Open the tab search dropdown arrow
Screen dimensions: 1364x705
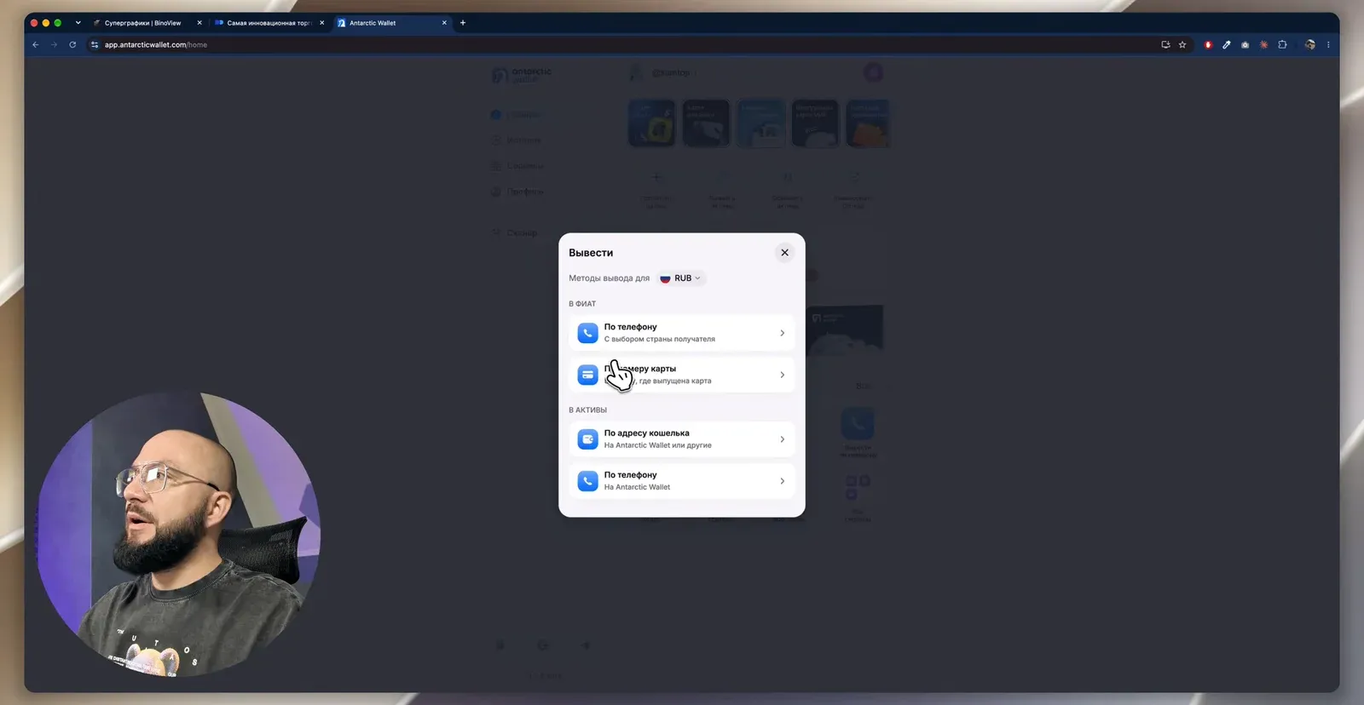tap(78, 23)
